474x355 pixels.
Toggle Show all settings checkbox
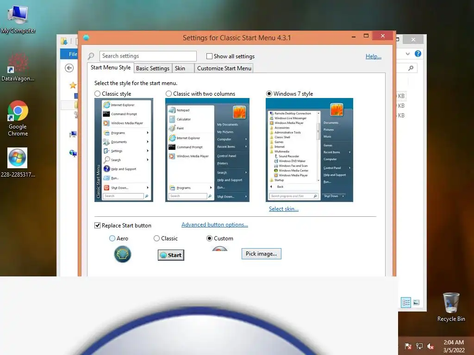209,56
